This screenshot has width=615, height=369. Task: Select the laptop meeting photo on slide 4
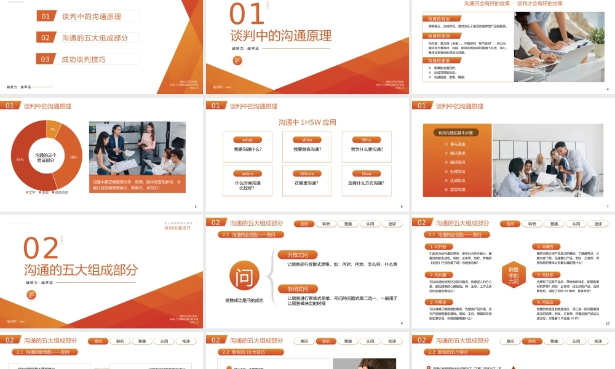(x=559, y=47)
